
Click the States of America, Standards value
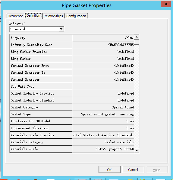(x=103, y=135)
